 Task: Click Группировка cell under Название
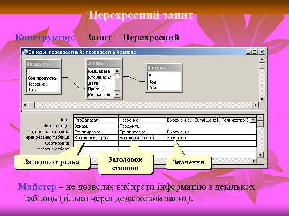(142, 132)
